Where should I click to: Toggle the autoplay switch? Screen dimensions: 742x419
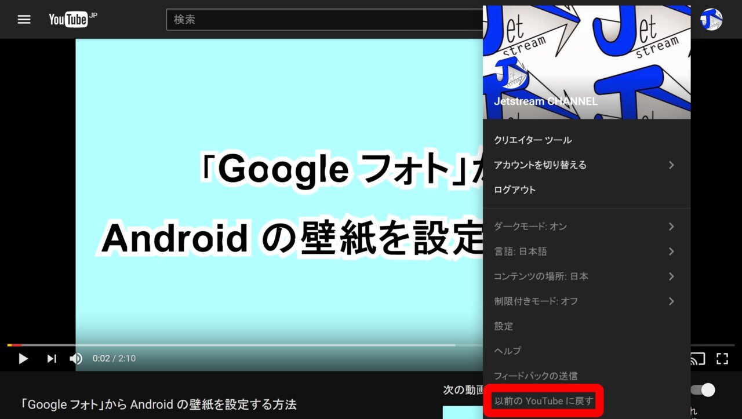tap(703, 390)
